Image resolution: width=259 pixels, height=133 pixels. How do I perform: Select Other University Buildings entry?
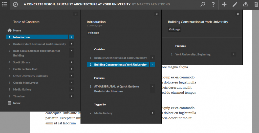pos(30,76)
